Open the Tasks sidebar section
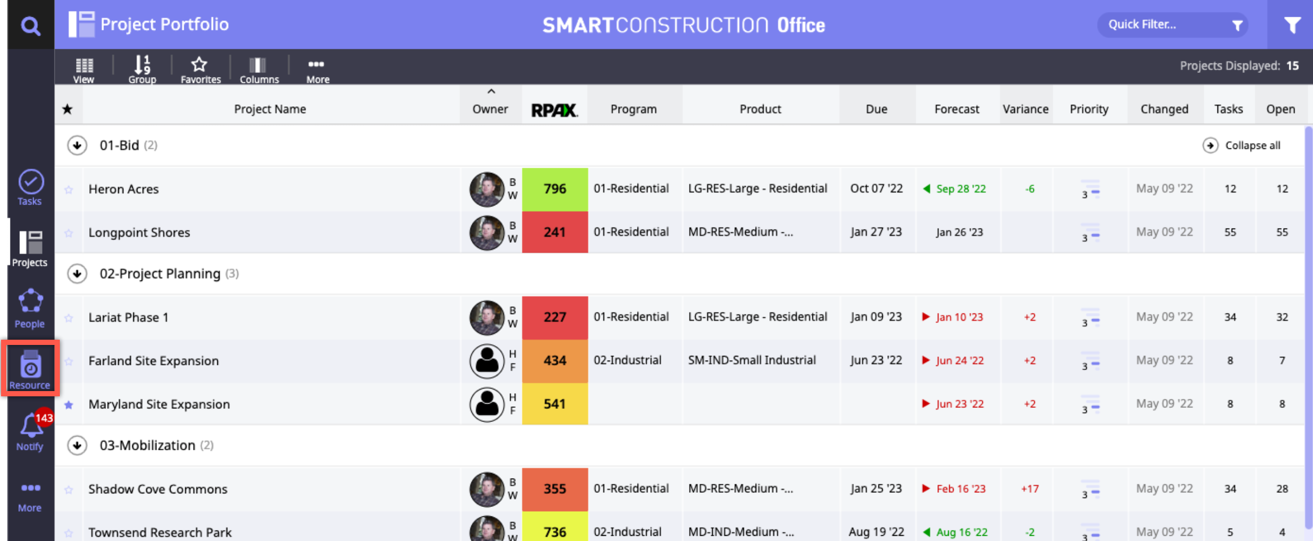This screenshot has height=541, width=1313. tap(30, 188)
